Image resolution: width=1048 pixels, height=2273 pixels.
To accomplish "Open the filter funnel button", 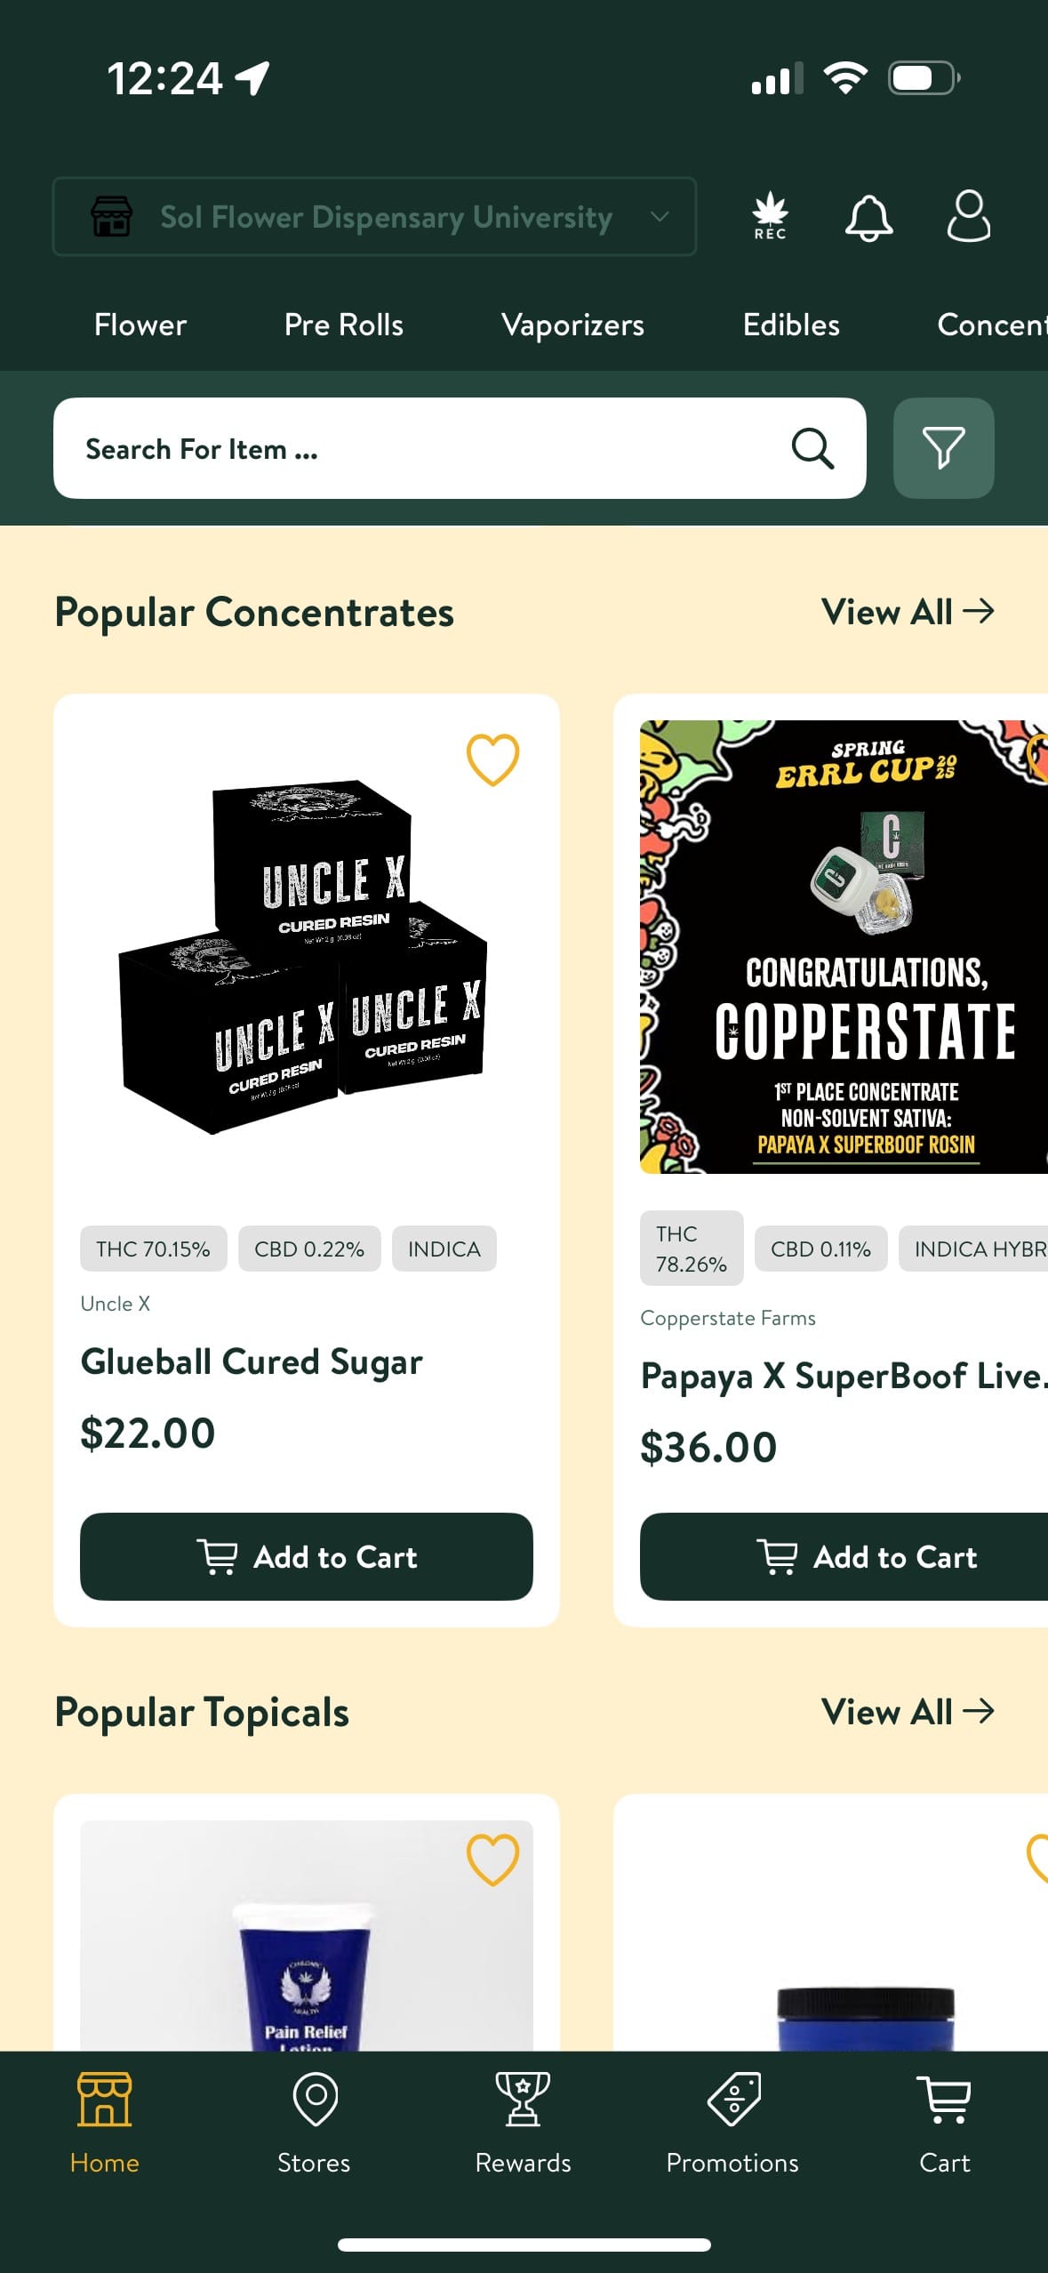I will tap(943, 448).
